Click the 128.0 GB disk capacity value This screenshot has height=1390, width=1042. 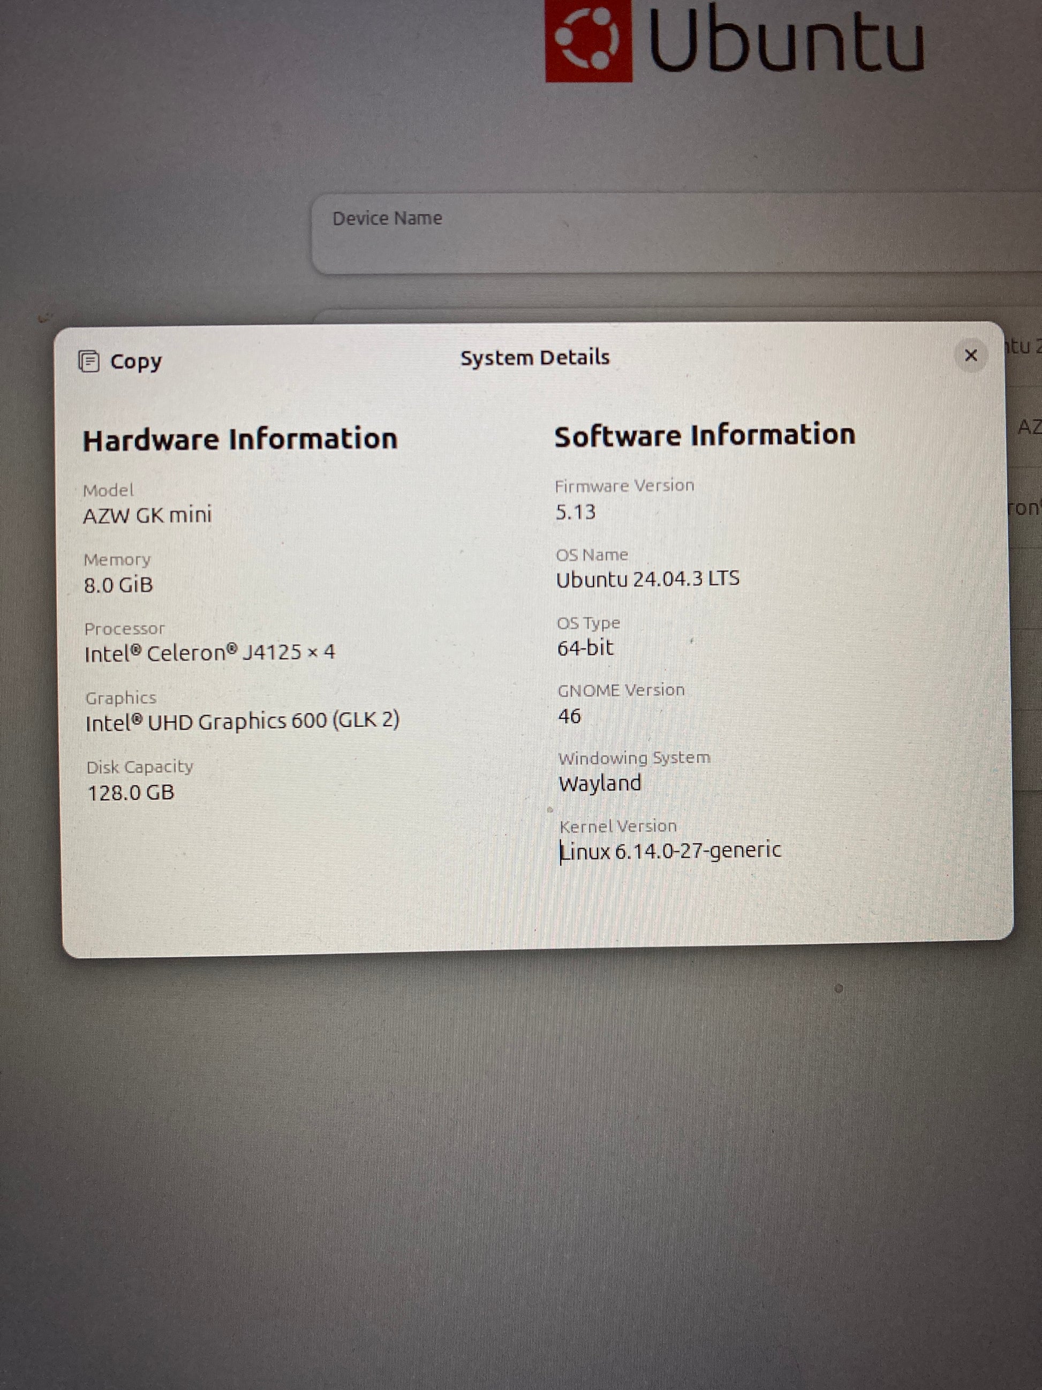[x=130, y=793]
